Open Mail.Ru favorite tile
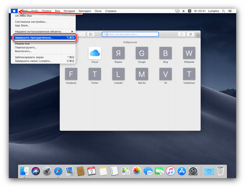Viewport: 245px width, 187px height. (x=142, y=74)
